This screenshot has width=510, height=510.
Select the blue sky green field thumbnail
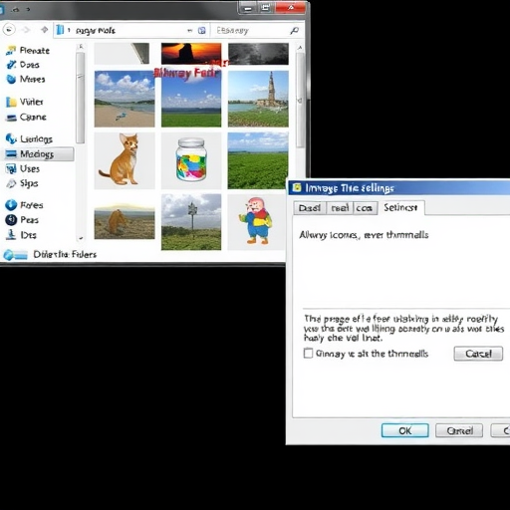click(191, 99)
